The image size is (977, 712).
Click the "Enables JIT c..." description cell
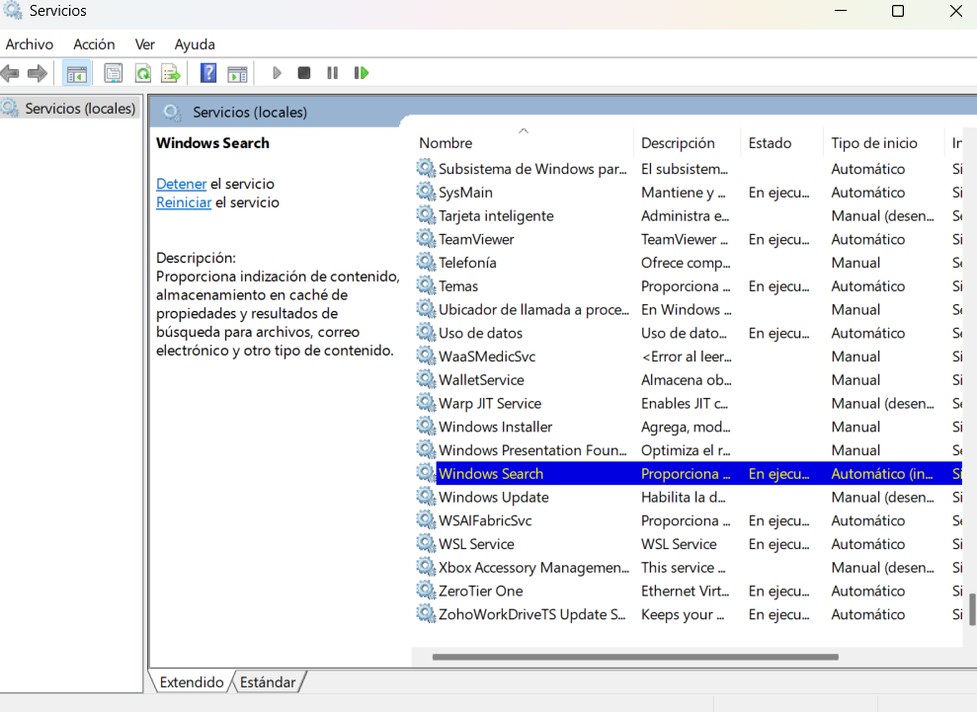685,403
